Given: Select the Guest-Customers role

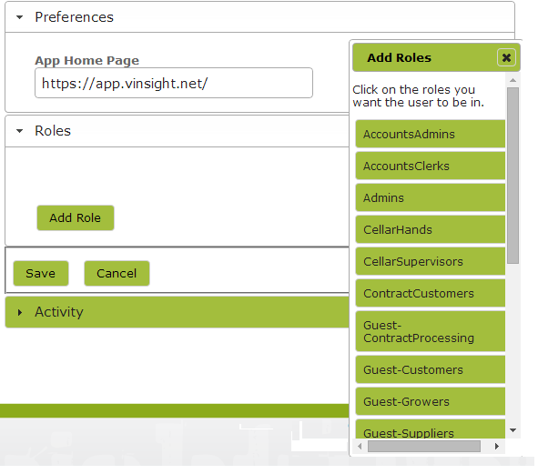Looking at the screenshot, I should click(431, 370).
